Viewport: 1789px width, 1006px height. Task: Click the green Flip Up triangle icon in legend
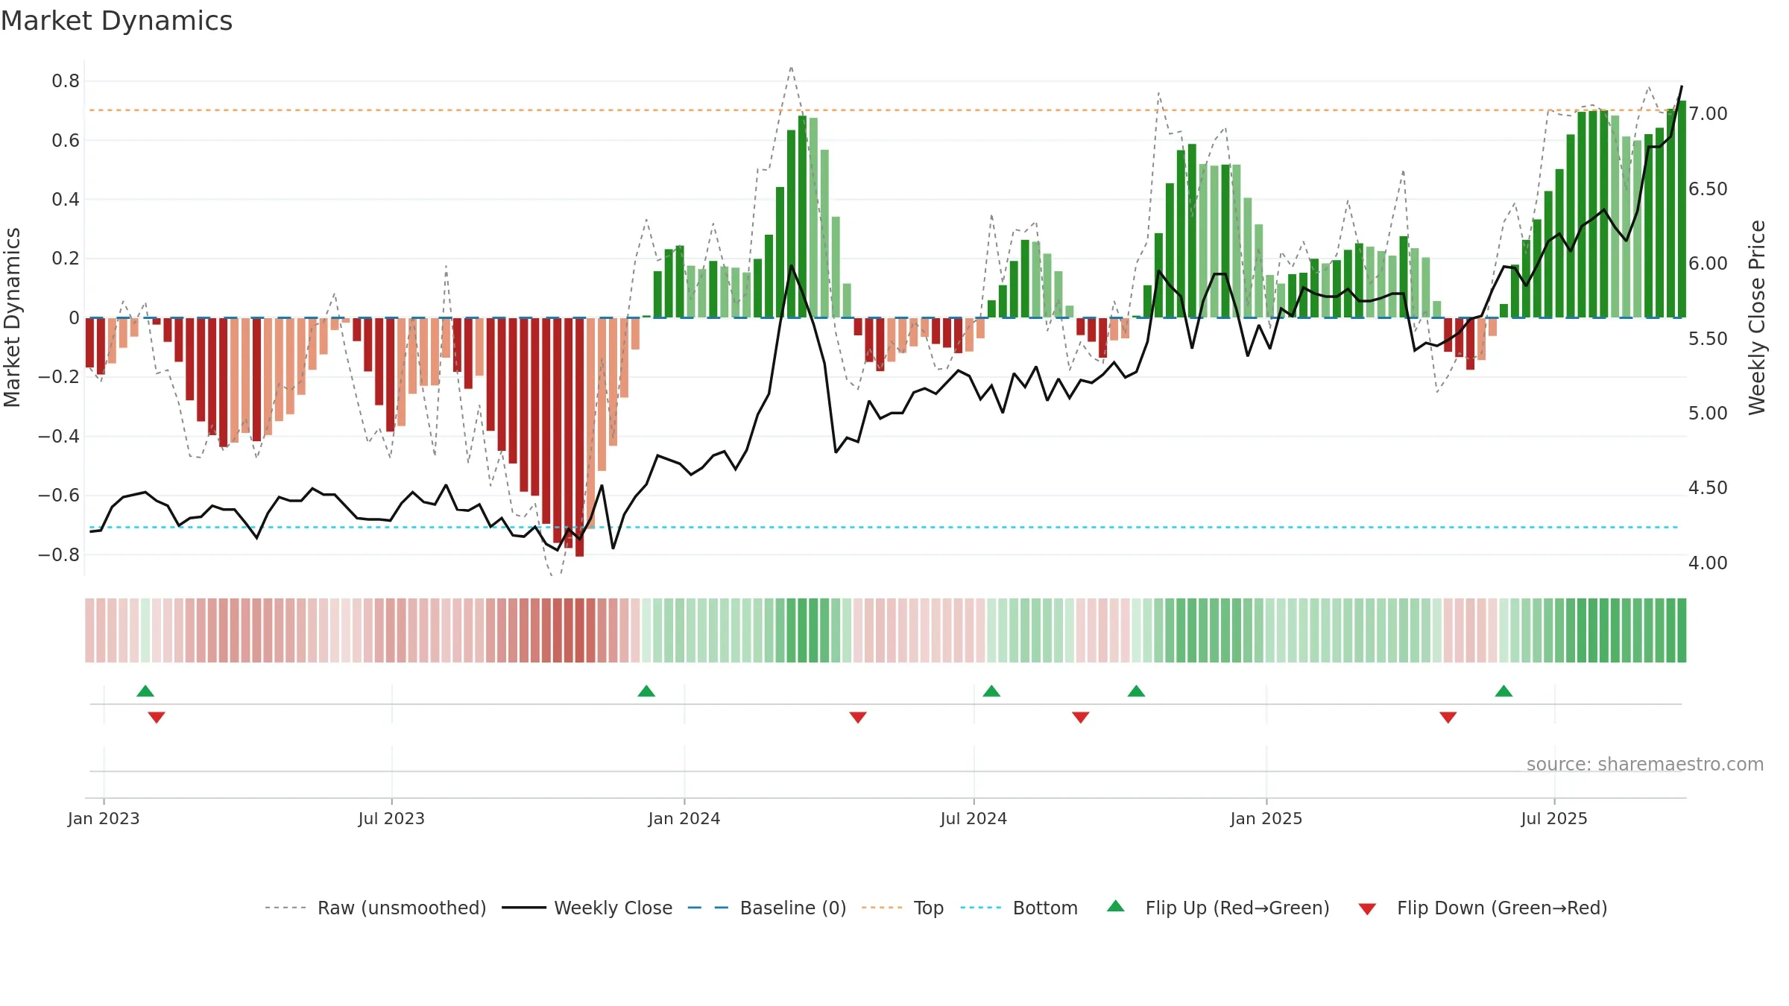[x=1116, y=906]
